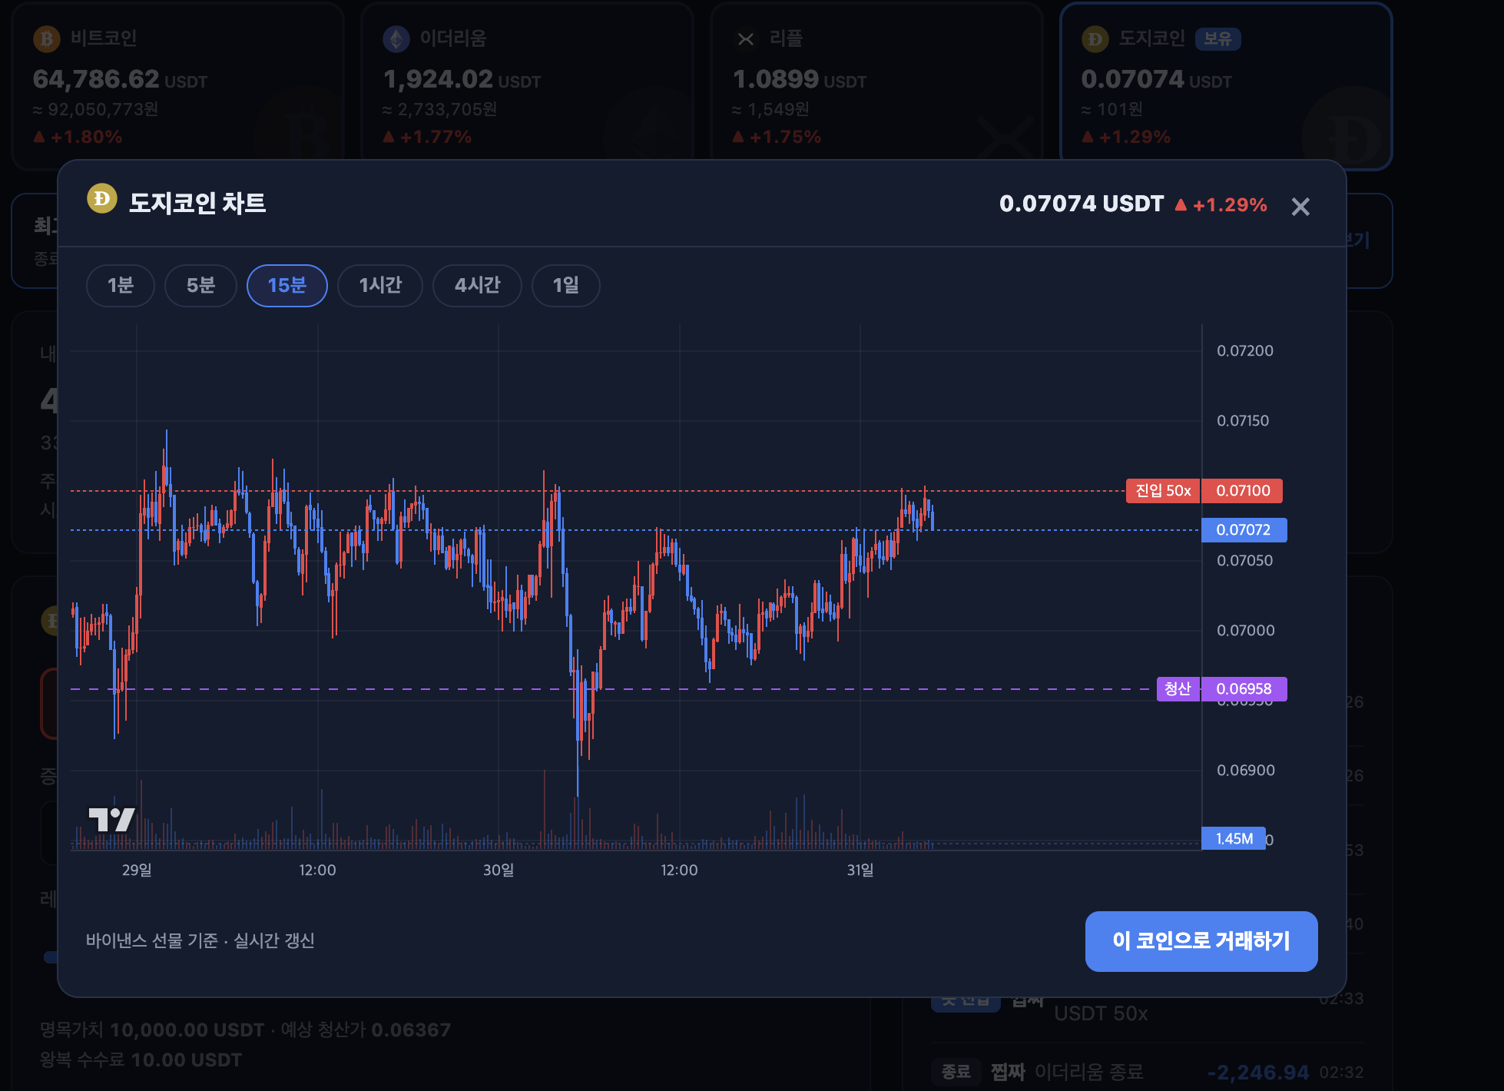
Task: Click the ≈ 101원 Dogecoin won value
Action: coord(1111,109)
